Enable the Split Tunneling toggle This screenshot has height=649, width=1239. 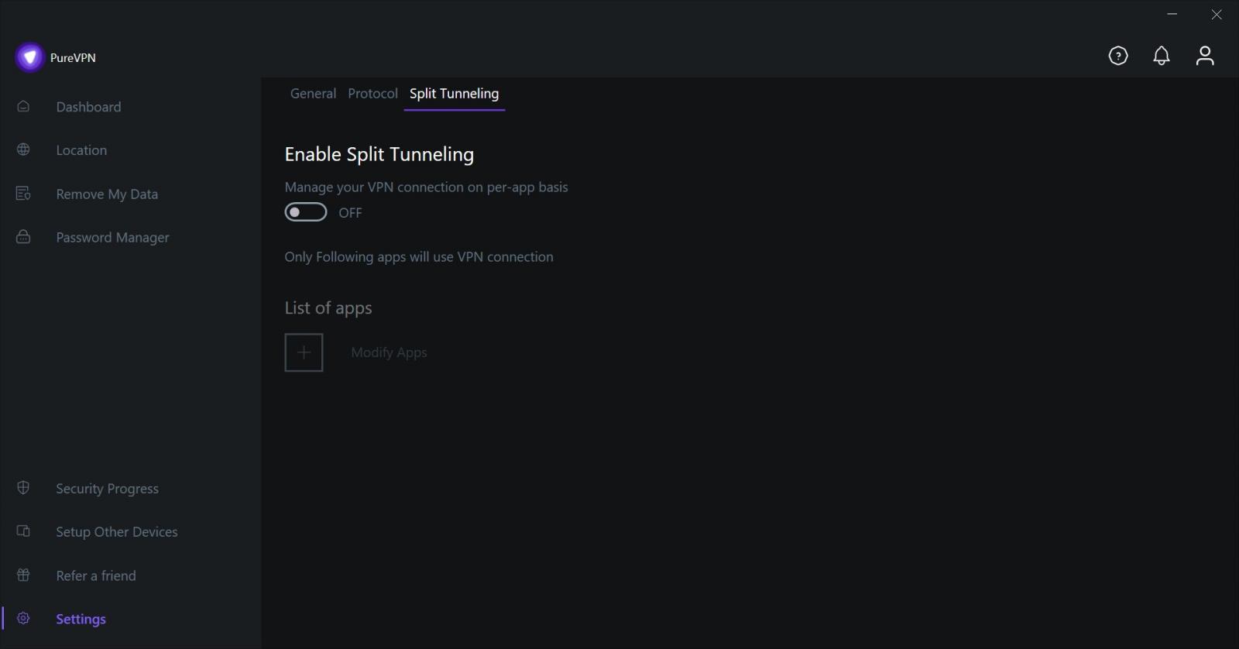coord(305,211)
